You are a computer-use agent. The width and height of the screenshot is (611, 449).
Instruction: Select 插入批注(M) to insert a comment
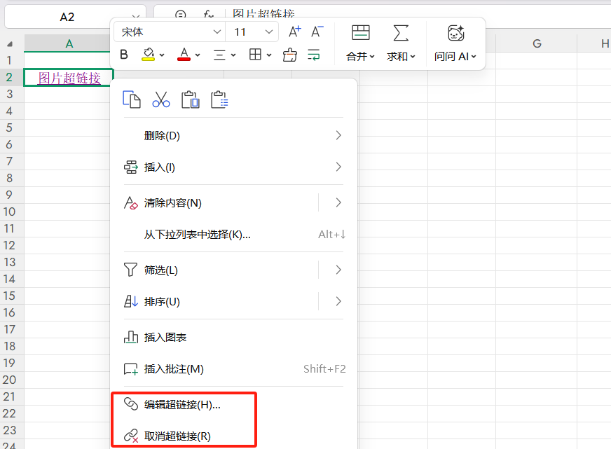pos(170,369)
